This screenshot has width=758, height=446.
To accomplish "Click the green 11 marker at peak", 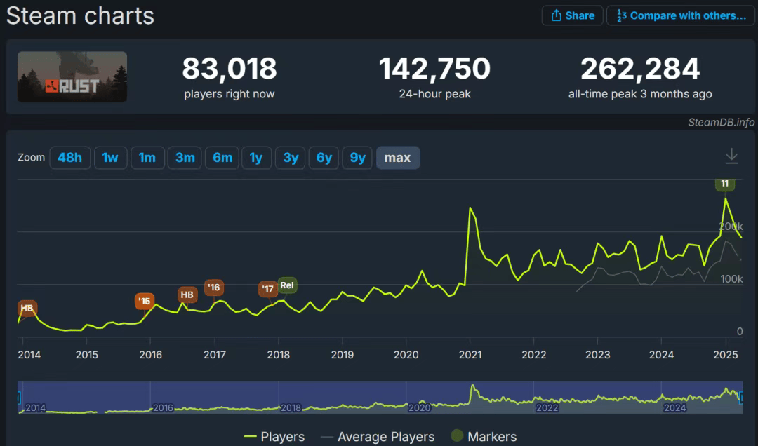I will 724,184.
